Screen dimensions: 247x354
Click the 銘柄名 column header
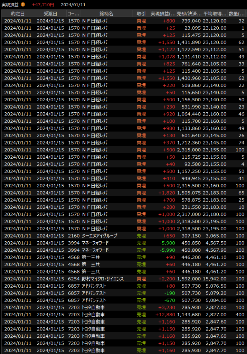(106, 13)
